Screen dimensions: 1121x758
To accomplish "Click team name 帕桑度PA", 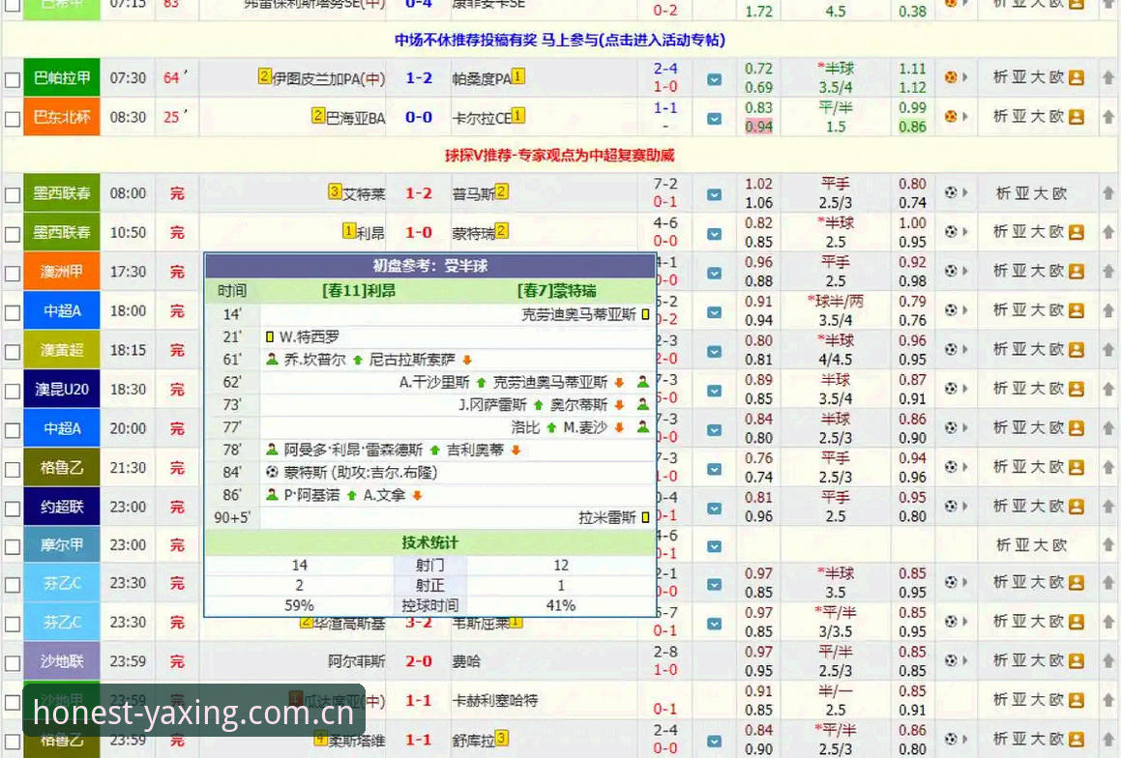I will [x=481, y=78].
